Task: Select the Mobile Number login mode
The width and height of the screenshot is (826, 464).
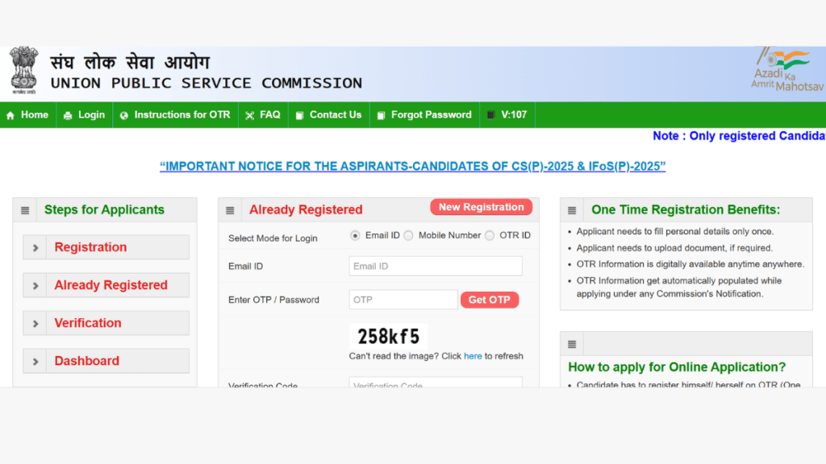Action: 408,235
